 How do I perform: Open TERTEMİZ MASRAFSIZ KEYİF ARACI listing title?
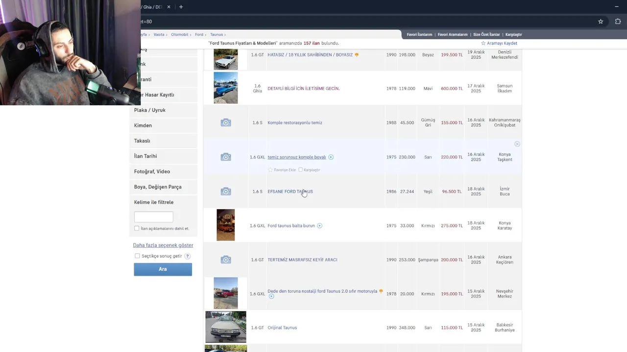(302, 260)
